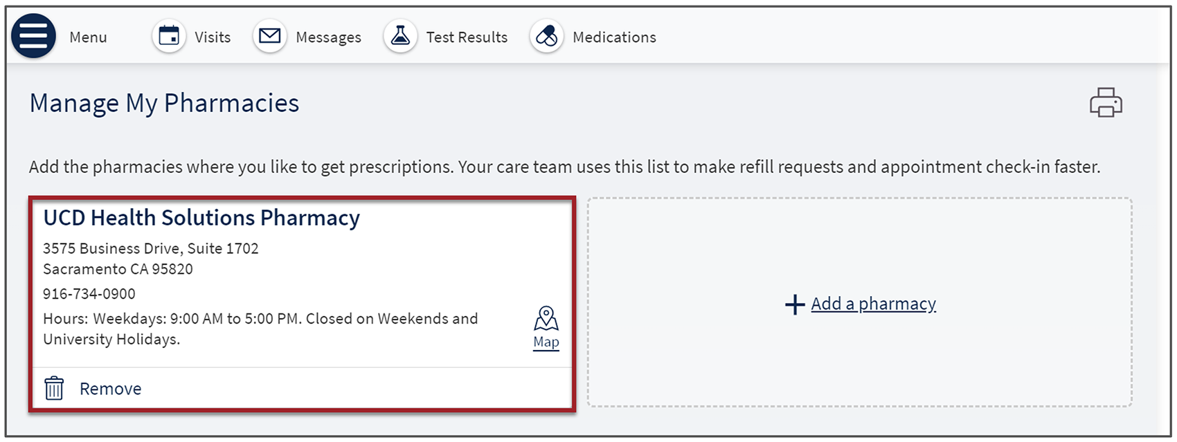The height and width of the screenshot is (442, 1177).
Task: Click the Manage My Pharmacies page title
Action: pos(164,103)
